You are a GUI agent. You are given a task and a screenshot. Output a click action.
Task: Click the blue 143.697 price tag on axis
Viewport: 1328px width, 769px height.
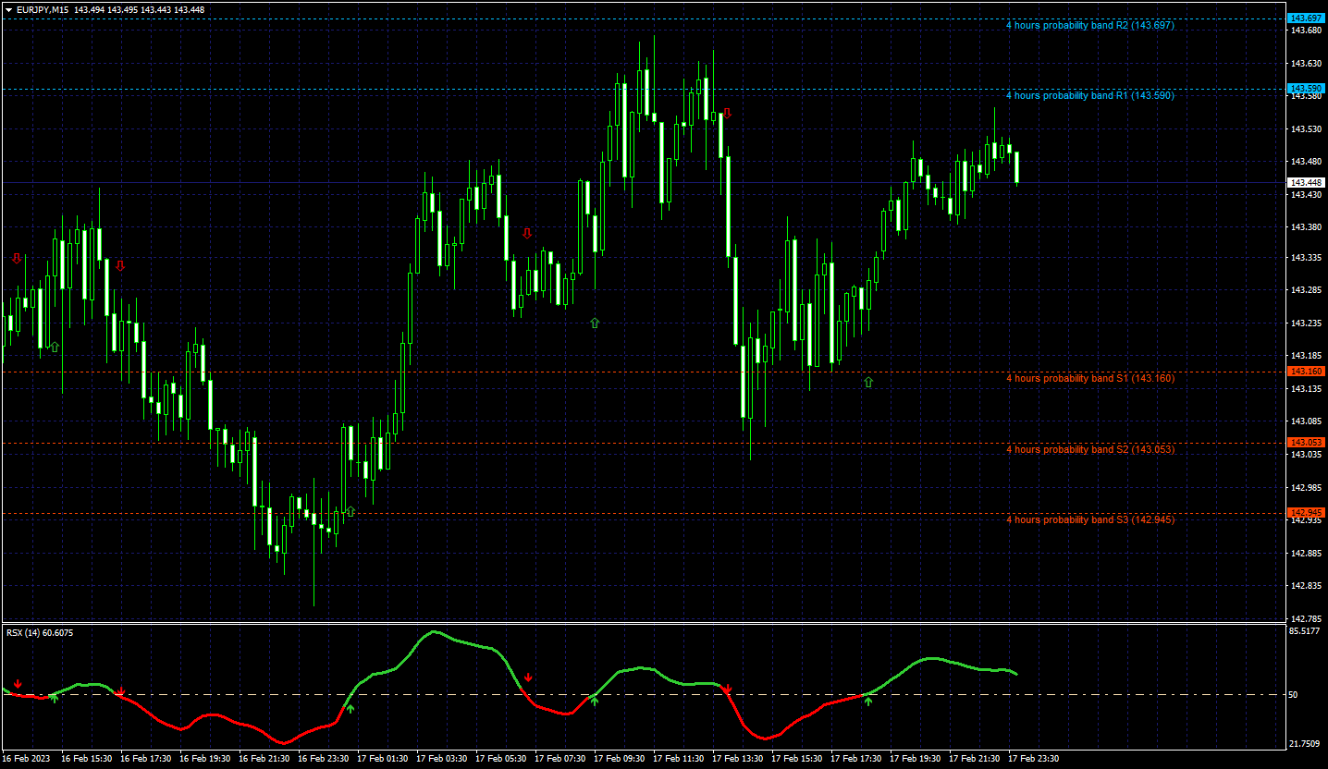pyautogui.click(x=1307, y=18)
